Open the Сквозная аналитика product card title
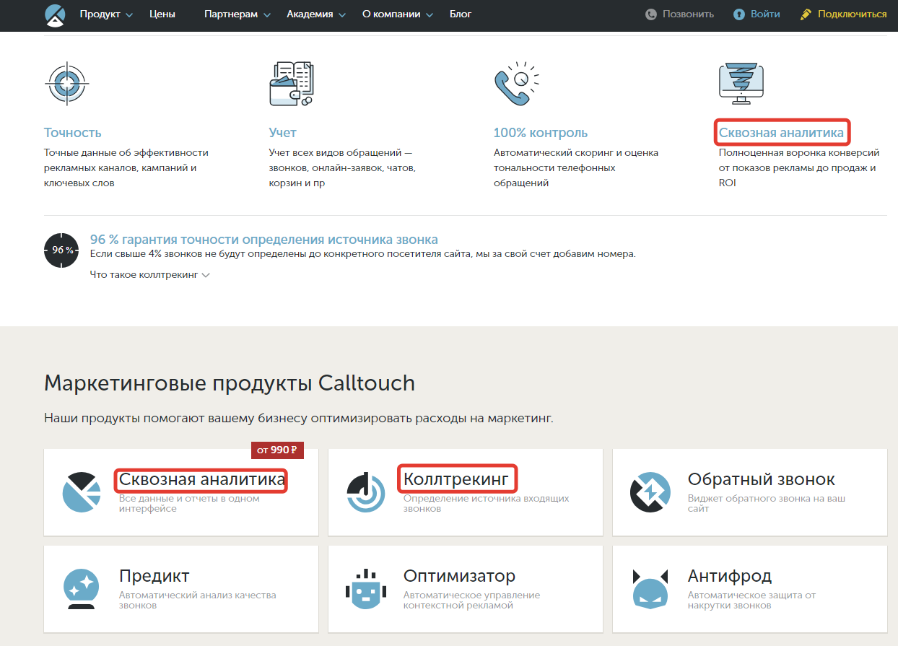Viewport: 898px width, 646px height. (x=202, y=479)
